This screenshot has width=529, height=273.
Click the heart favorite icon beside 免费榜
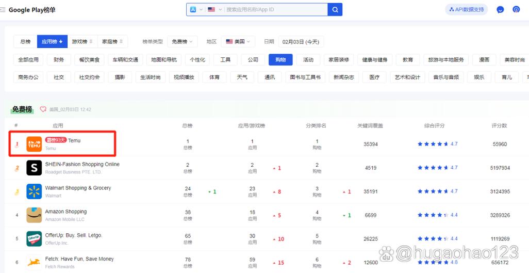point(43,109)
